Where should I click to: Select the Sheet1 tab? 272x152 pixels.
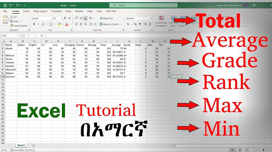[21, 146]
